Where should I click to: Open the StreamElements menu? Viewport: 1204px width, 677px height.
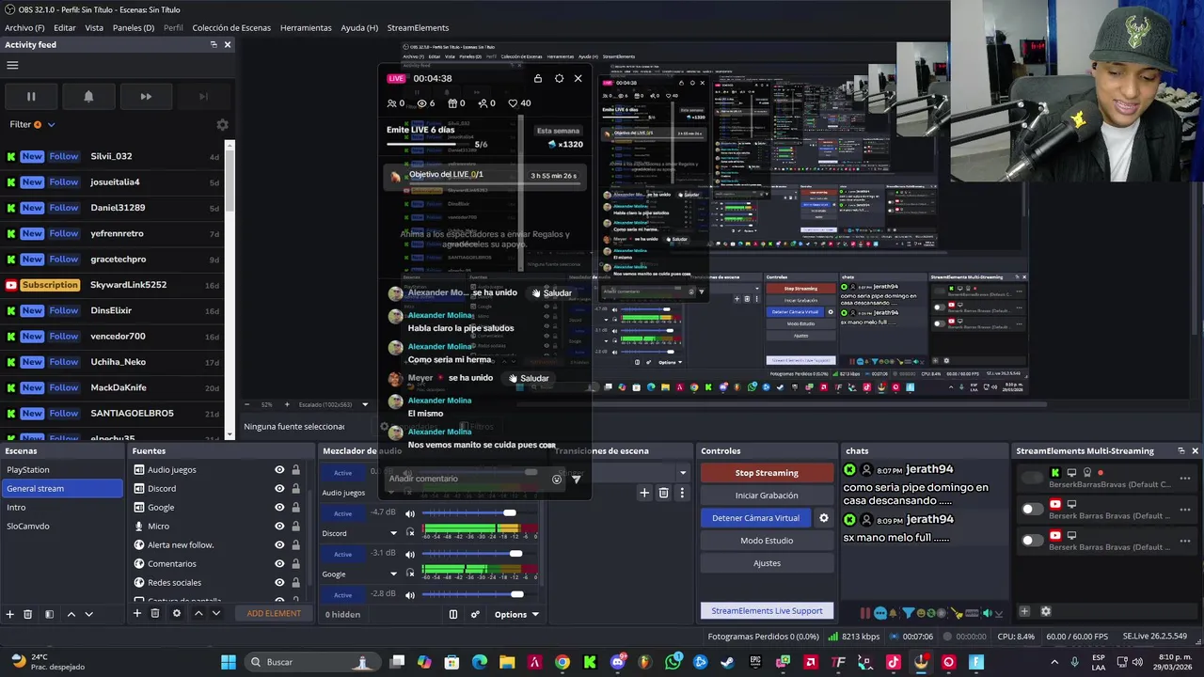(418, 27)
